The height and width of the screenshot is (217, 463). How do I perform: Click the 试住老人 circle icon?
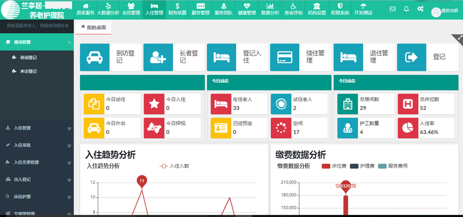(x=281, y=104)
